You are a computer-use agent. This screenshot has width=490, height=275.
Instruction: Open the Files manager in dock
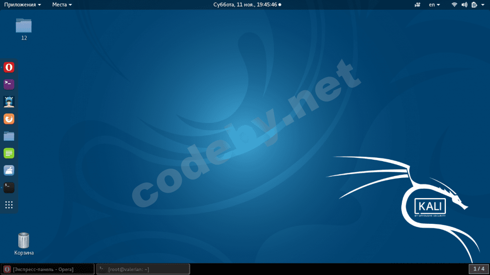tap(9, 136)
